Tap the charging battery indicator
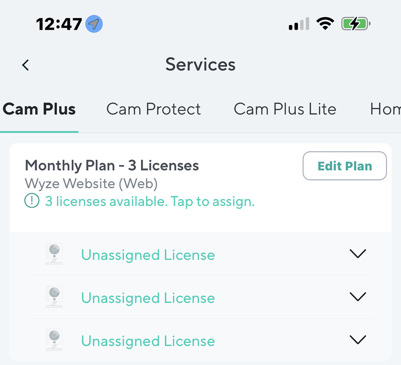Image resolution: width=401 pixels, height=365 pixels. point(355,23)
